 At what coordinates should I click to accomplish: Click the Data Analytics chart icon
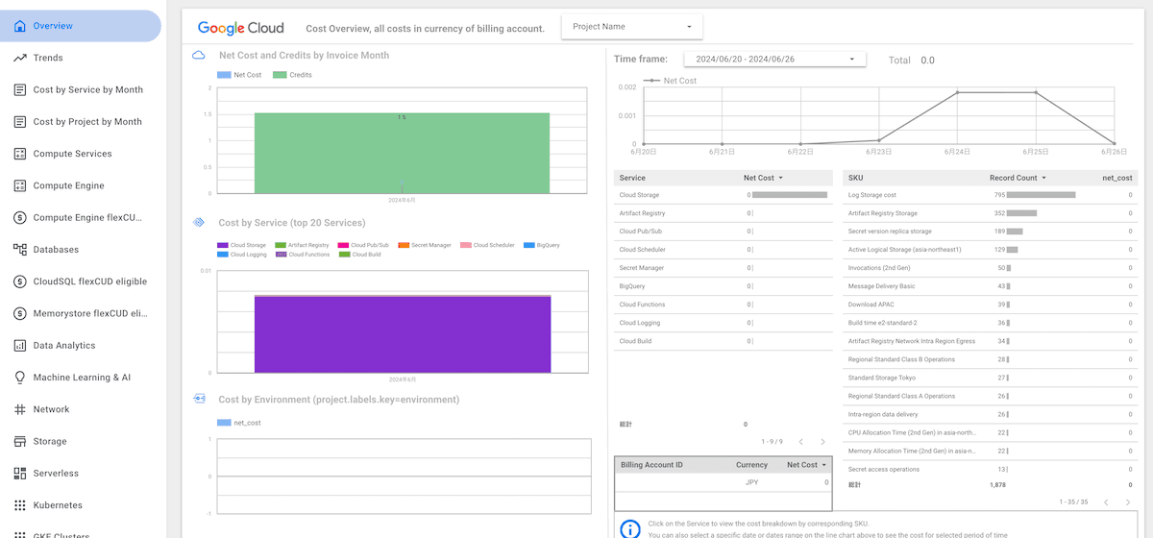click(20, 346)
